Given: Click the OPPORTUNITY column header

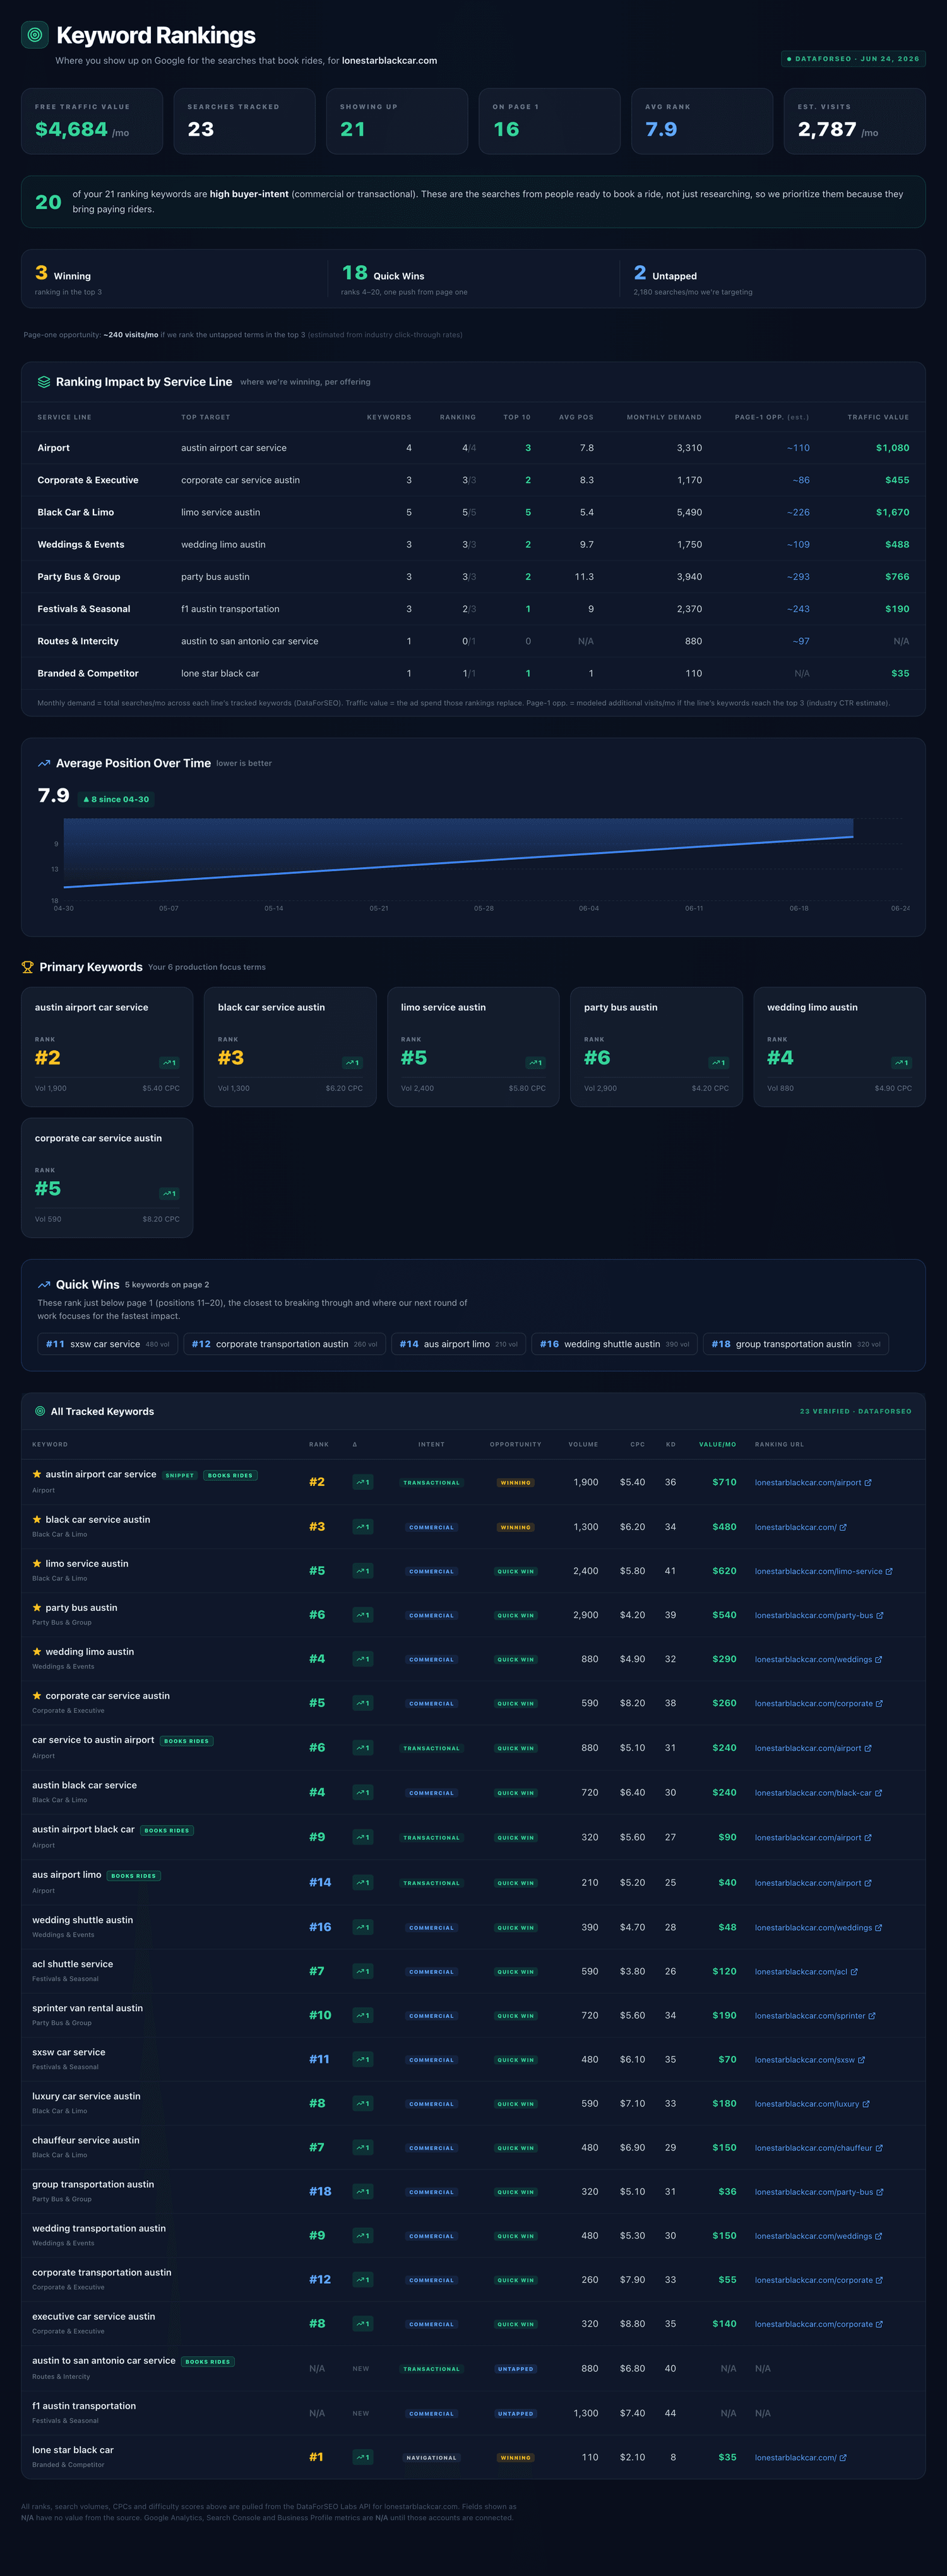Looking at the screenshot, I should click(515, 1444).
